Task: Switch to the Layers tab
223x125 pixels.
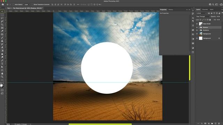Action: [x=198, y=10]
